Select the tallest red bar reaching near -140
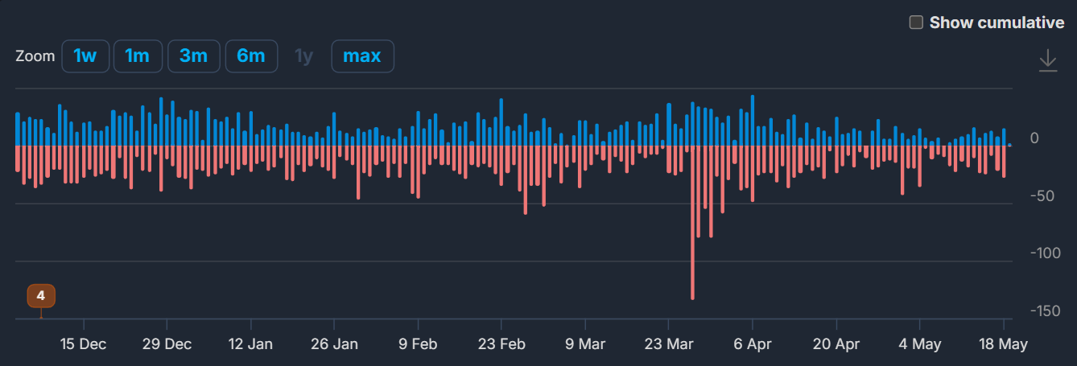 coord(692,223)
